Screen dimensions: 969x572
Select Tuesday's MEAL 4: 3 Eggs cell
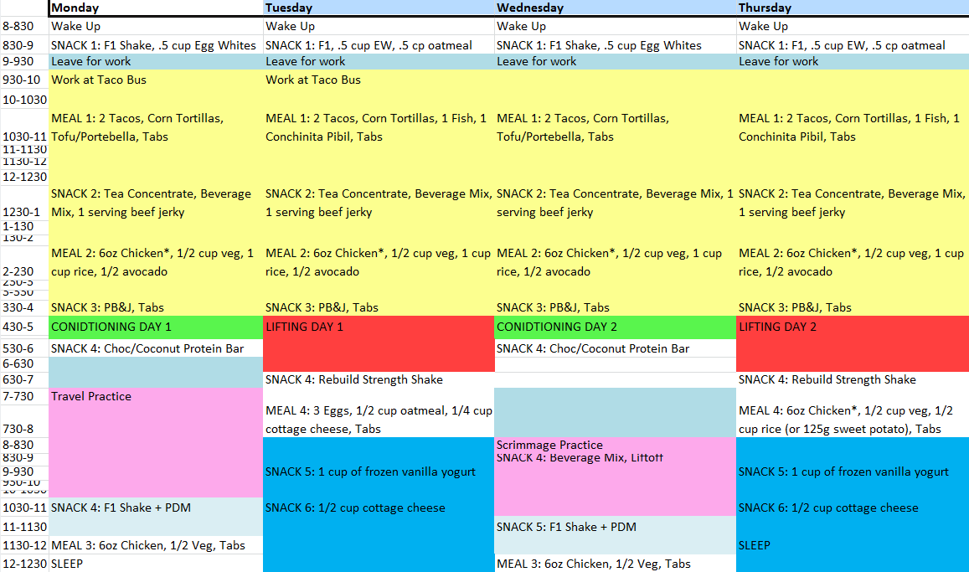click(379, 420)
